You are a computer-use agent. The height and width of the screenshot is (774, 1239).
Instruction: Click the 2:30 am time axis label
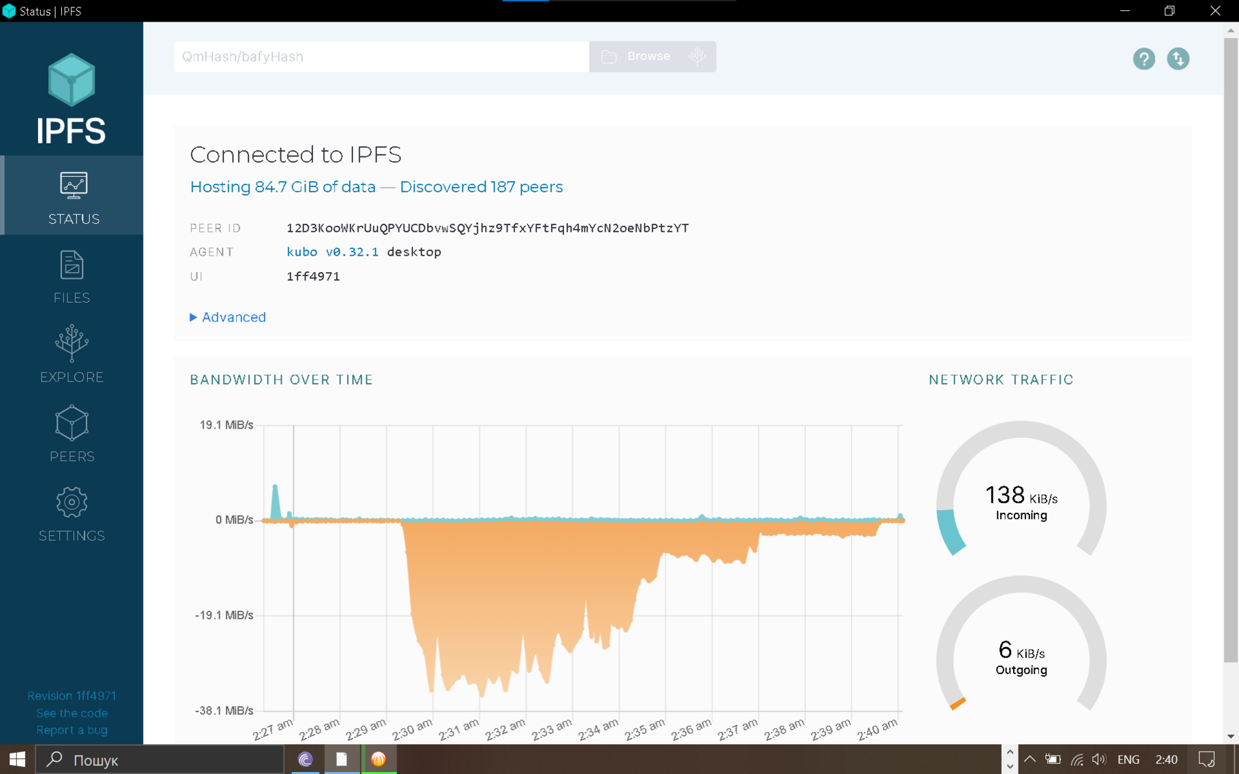[x=412, y=730]
